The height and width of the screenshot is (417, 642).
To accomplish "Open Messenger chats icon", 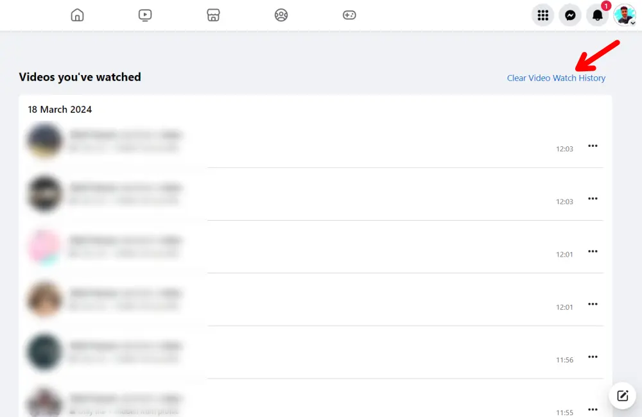I will (570, 15).
